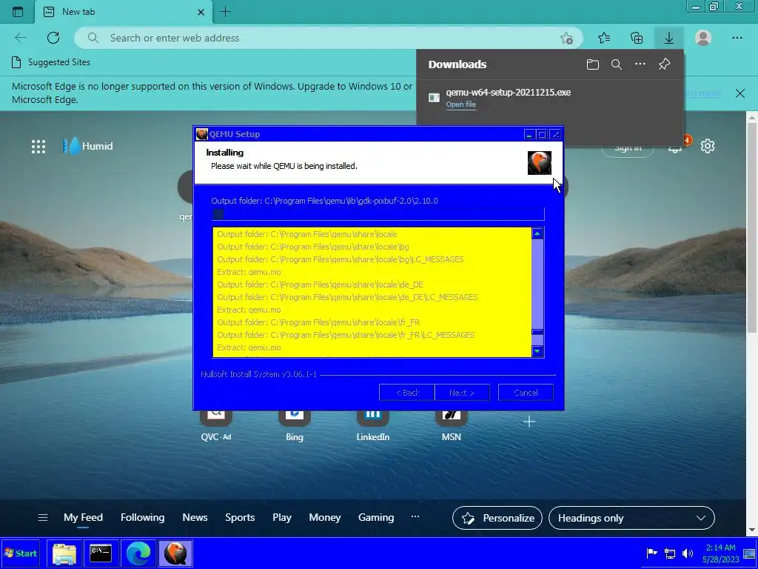Open the feed hamburger menu
The width and height of the screenshot is (758, 569).
click(42, 518)
